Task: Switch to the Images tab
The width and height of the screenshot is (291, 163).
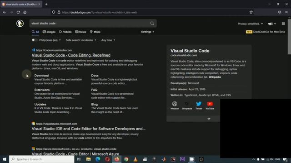Action: point(49,32)
